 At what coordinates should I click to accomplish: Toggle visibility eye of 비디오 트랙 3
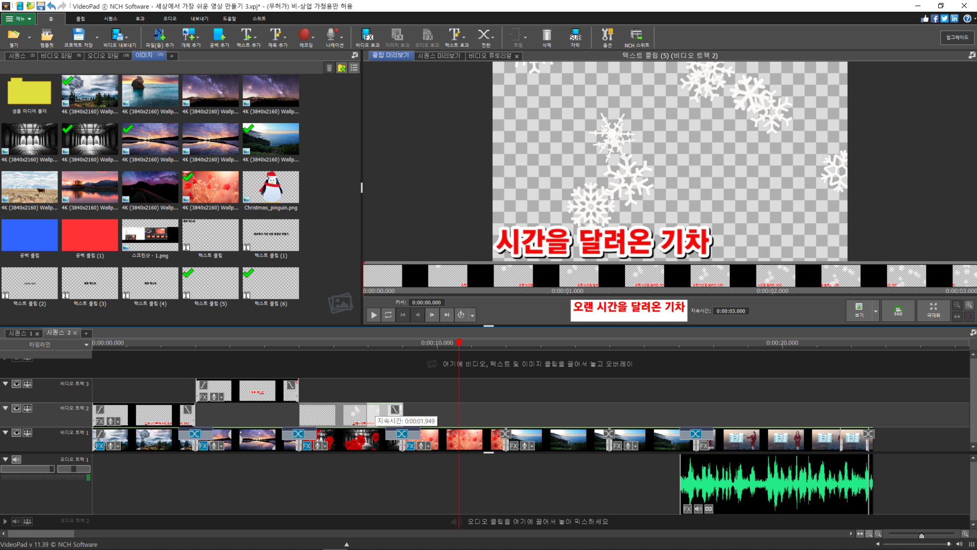[x=16, y=383]
